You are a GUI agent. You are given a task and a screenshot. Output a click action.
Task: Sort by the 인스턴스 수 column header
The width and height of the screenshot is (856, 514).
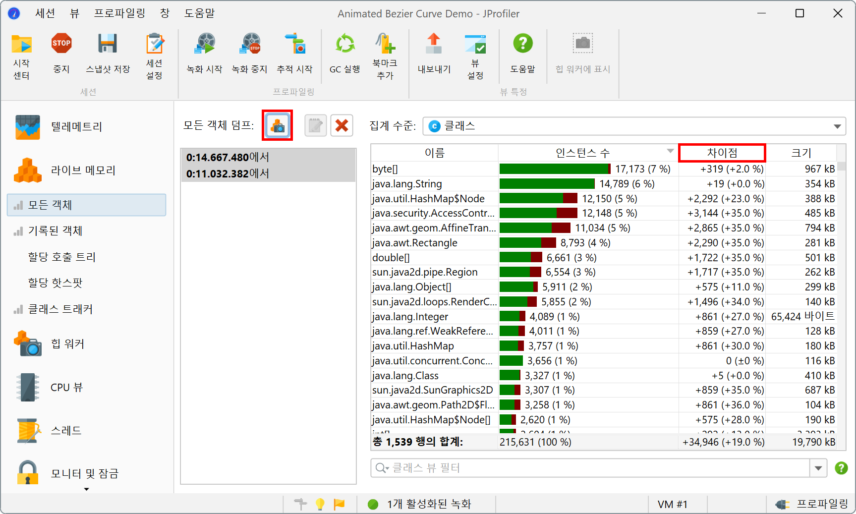588,153
